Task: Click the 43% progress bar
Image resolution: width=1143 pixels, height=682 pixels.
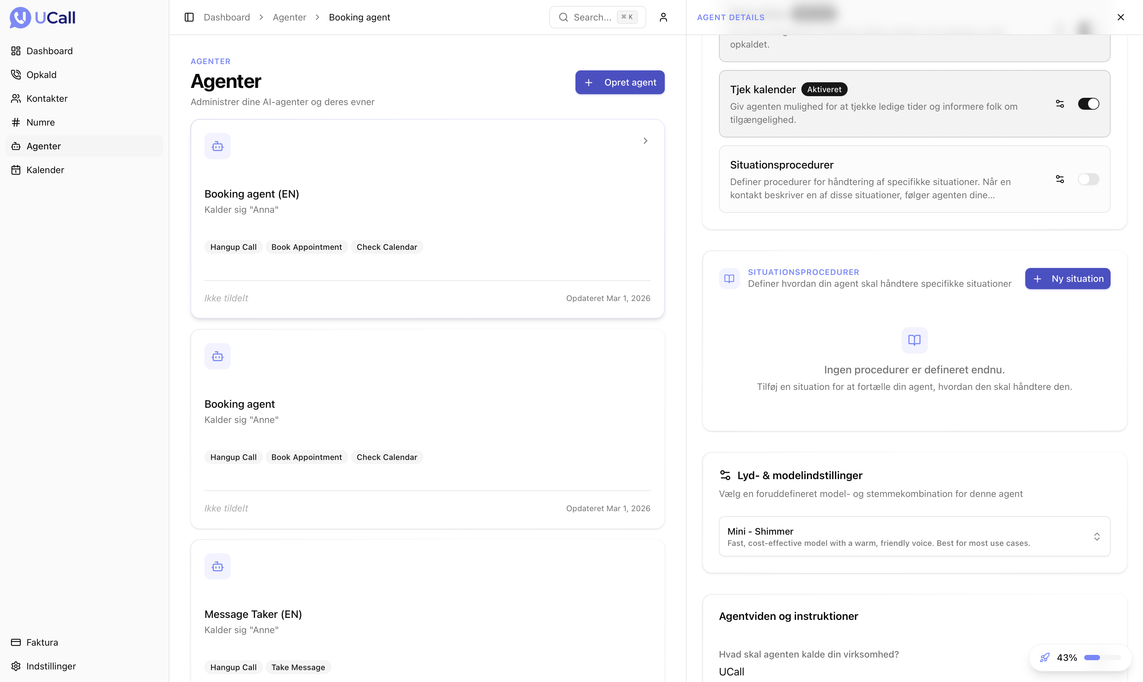Action: [1103, 658]
